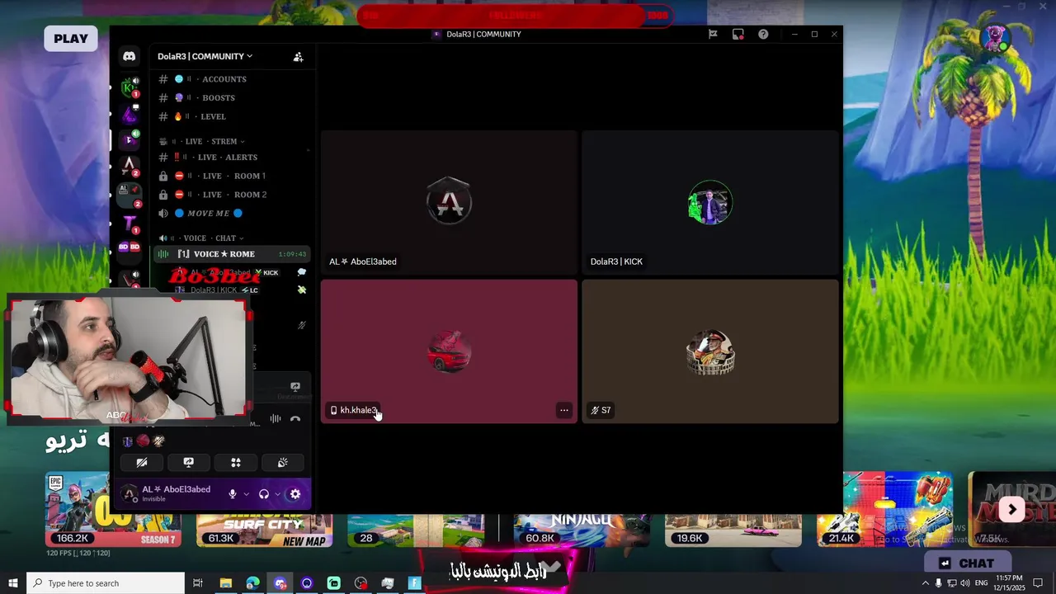Open Discord help question mark icon
This screenshot has width=1056, height=594.
point(763,34)
